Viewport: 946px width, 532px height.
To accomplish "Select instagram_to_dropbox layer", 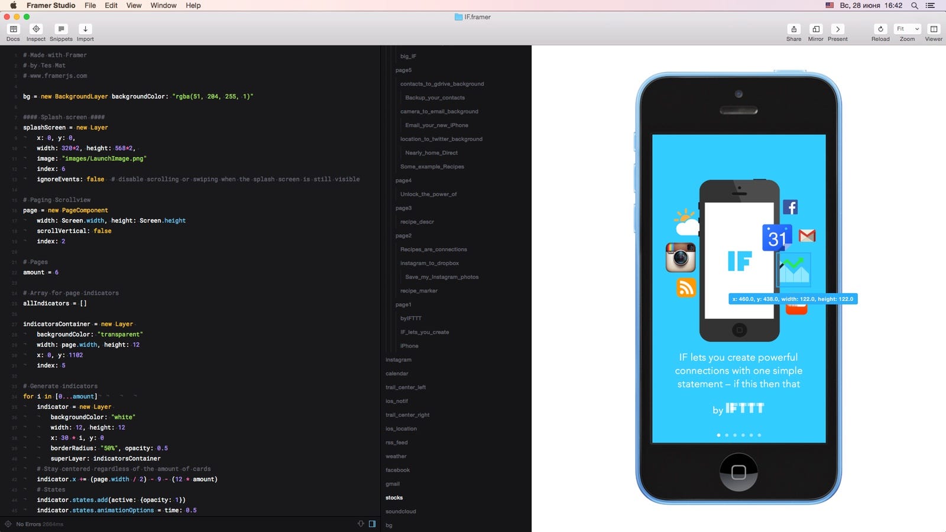I will point(429,263).
